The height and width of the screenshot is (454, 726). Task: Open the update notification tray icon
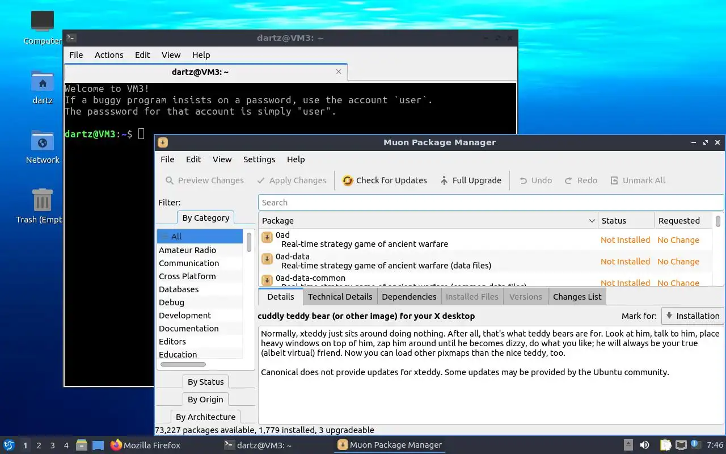[x=695, y=445]
